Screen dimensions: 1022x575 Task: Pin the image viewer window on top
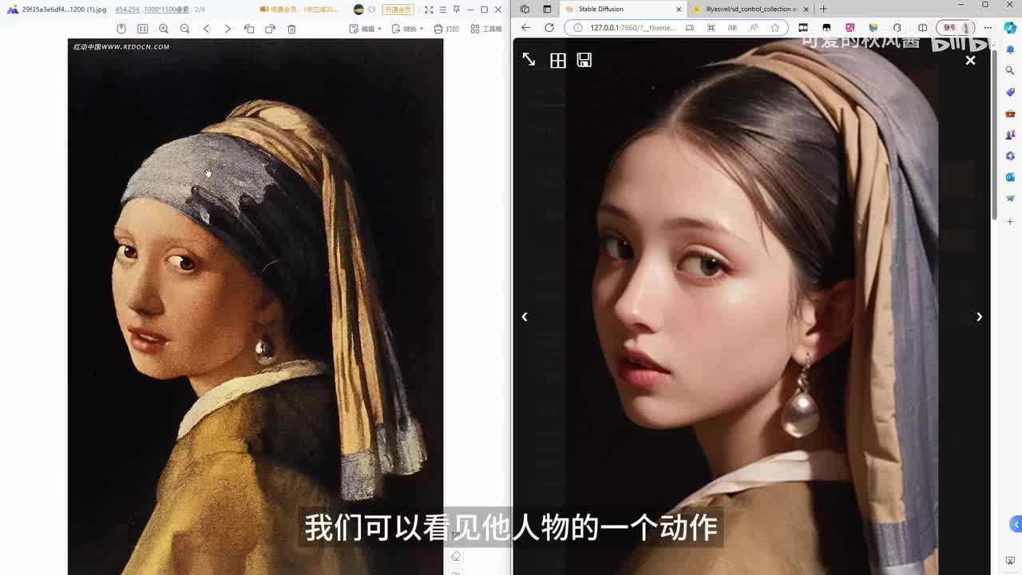(x=456, y=10)
